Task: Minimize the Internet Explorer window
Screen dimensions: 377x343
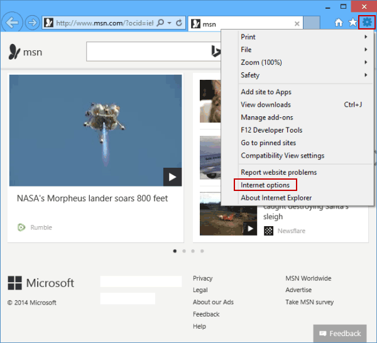Action: click(327, 7)
